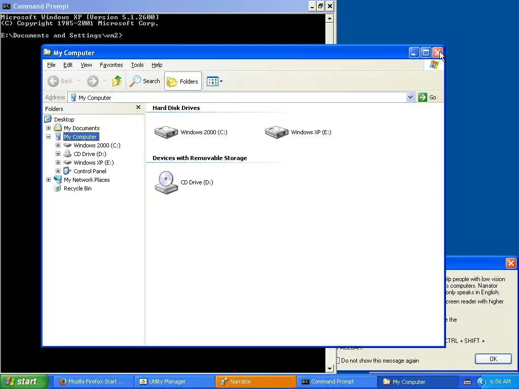
Task: Select the Windows 2000 (C:) drive icon
Action: click(x=166, y=132)
